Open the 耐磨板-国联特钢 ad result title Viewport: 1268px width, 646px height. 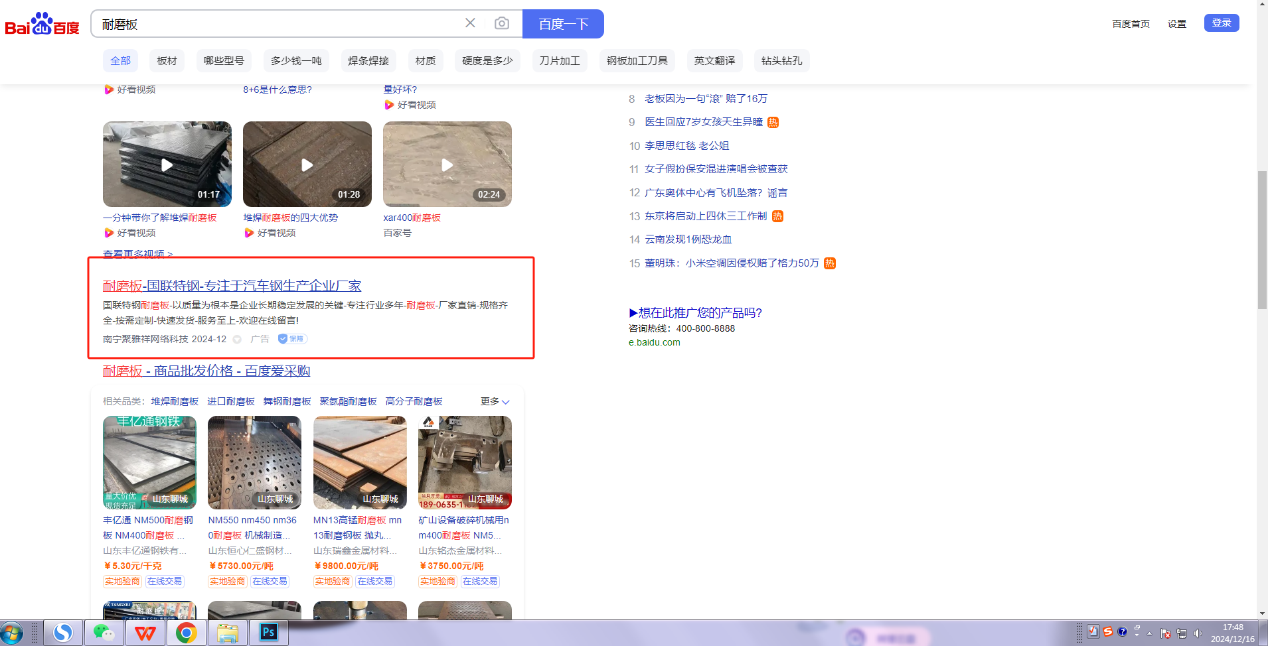[232, 286]
